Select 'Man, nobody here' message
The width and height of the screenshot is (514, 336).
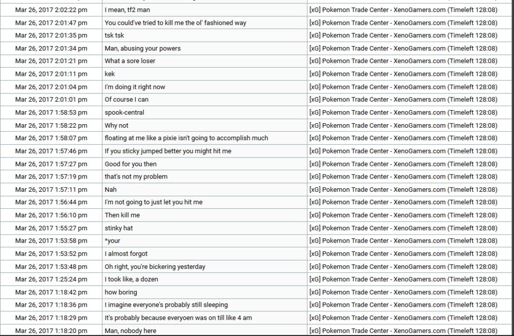click(131, 331)
